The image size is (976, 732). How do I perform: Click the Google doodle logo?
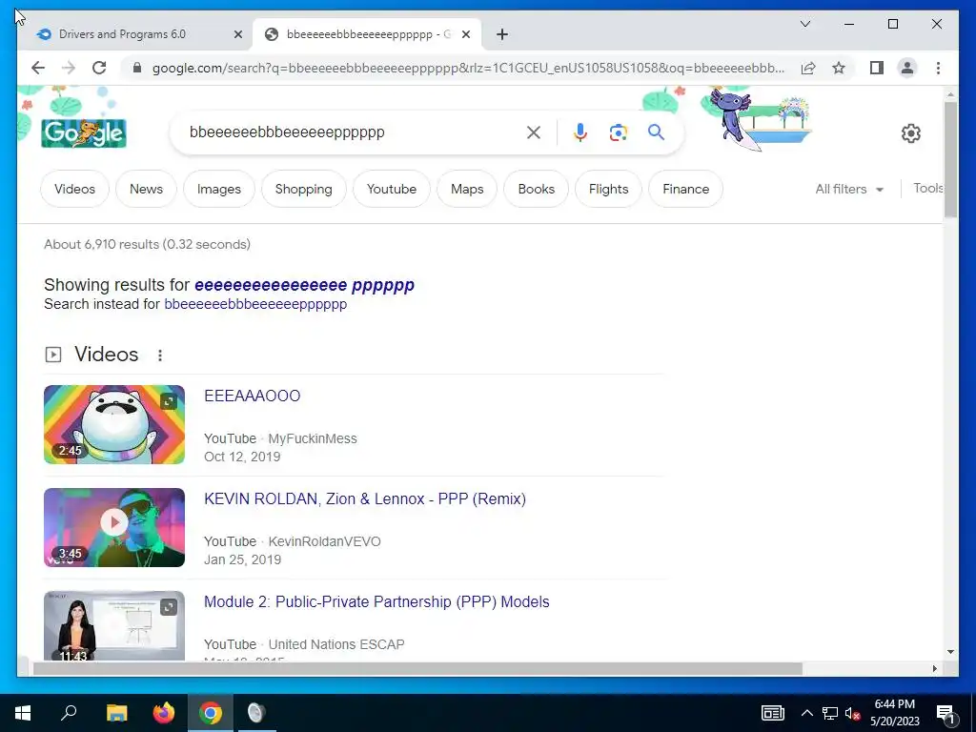[84, 132]
